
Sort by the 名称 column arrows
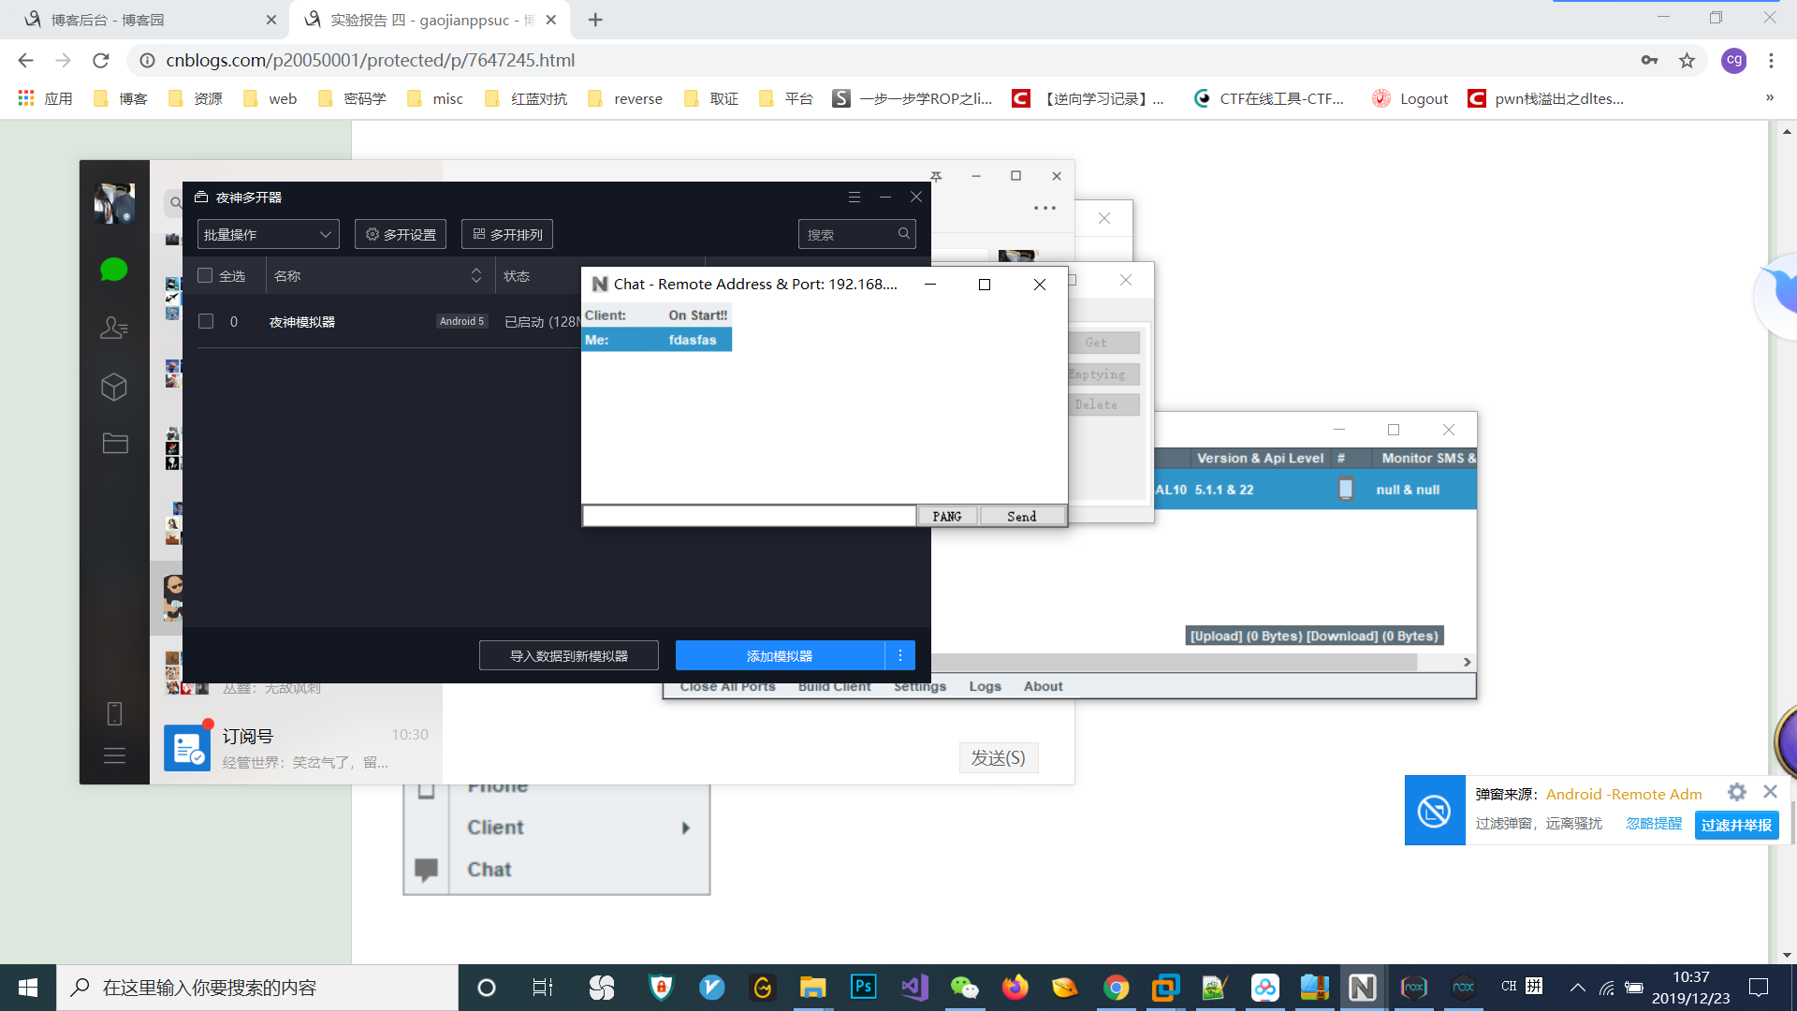475,275
